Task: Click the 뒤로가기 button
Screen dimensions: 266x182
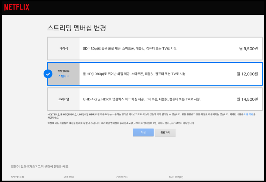Action: pos(165,132)
